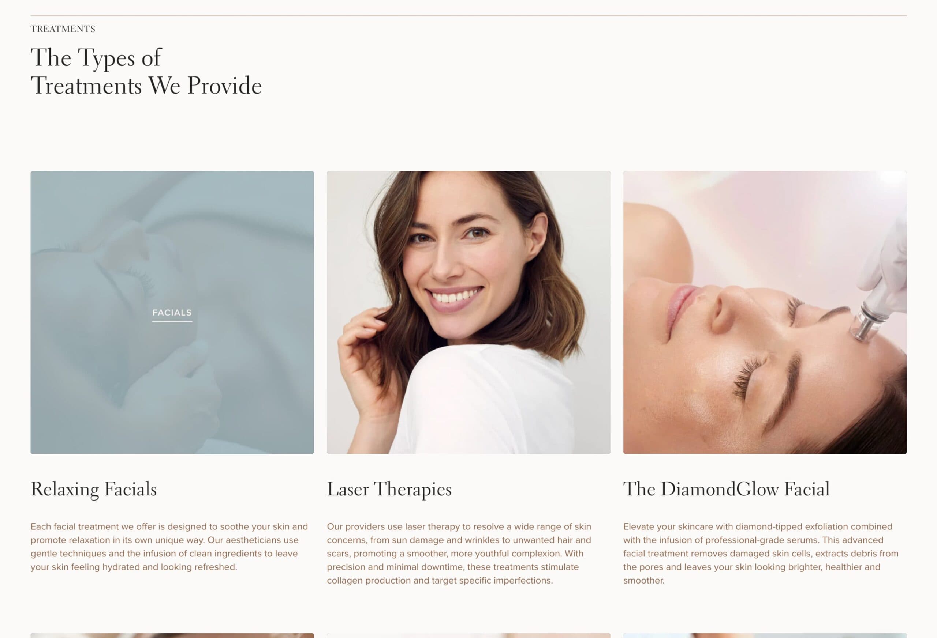Screen dimensions: 937x638
Task: Open the smiling woman Laser Therapies photo
Action: tap(468, 313)
